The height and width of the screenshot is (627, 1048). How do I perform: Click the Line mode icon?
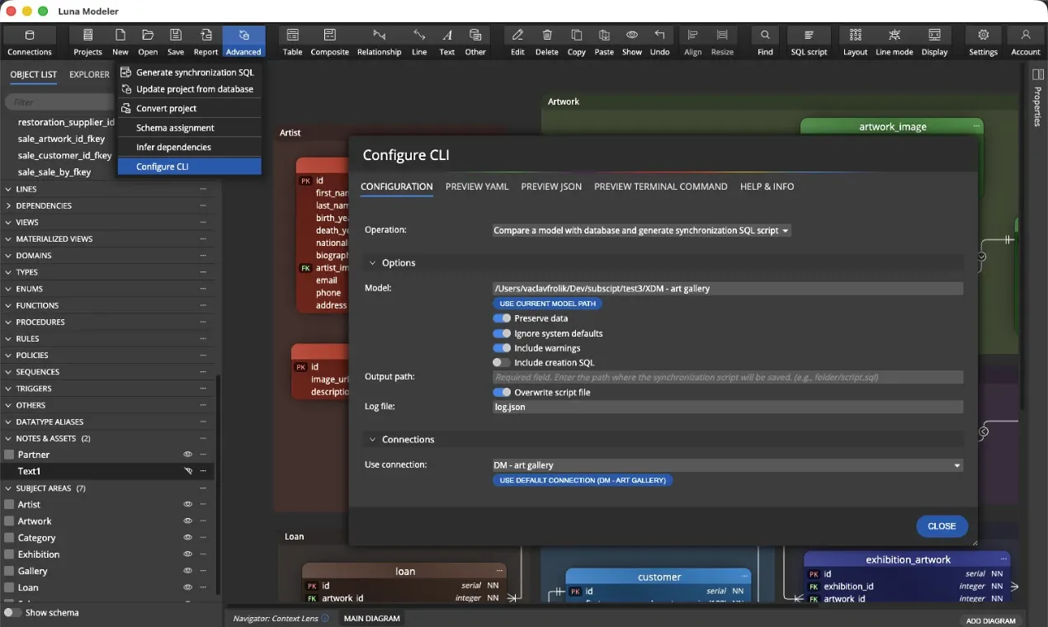(x=895, y=42)
